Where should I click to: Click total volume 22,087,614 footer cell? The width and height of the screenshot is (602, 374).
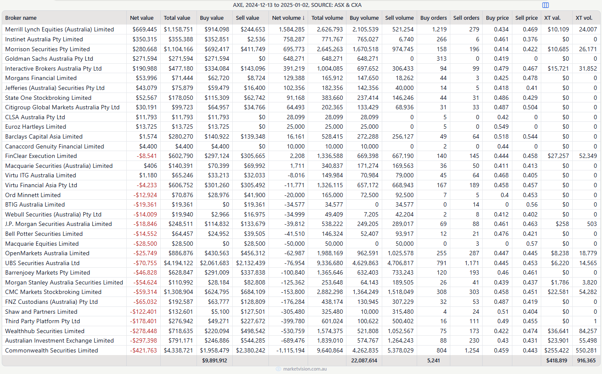[x=364, y=361]
